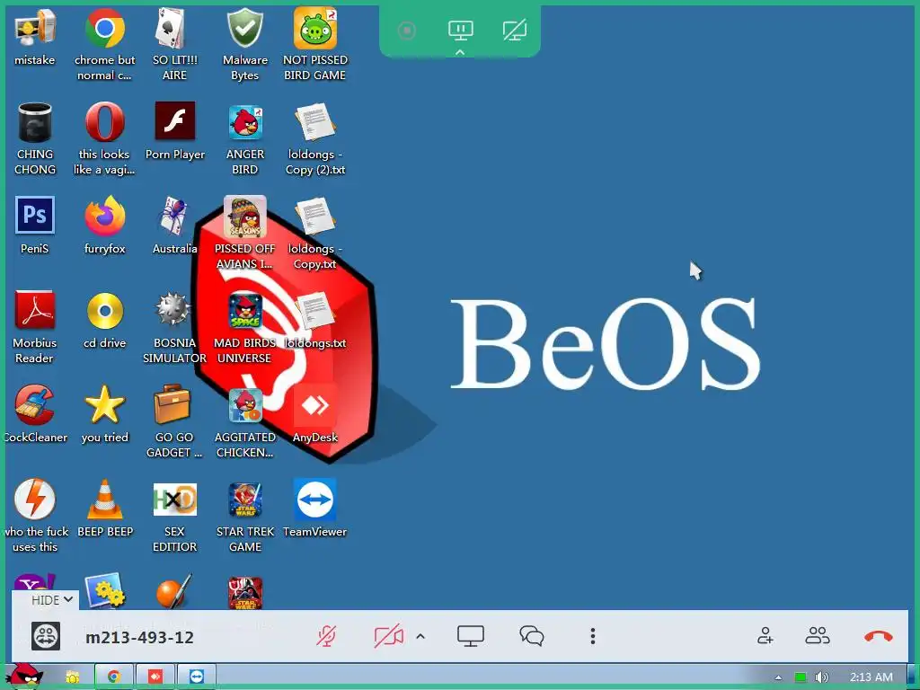
Task: Click the participant avatar icon
Action: 46,636
